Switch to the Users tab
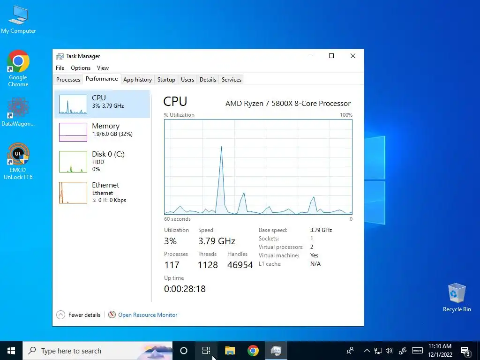The height and width of the screenshot is (360, 480). pyautogui.click(x=187, y=80)
